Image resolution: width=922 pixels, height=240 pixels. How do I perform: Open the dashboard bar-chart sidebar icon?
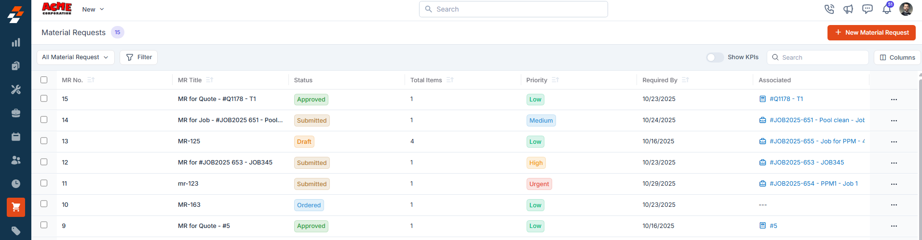point(16,42)
